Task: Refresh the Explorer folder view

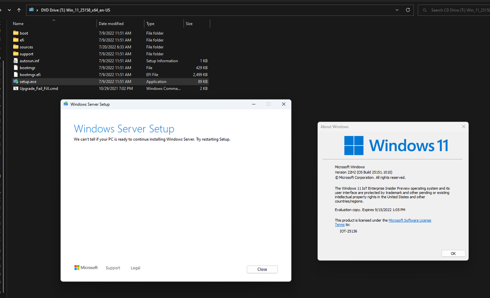Action: pyautogui.click(x=408, y=10)
